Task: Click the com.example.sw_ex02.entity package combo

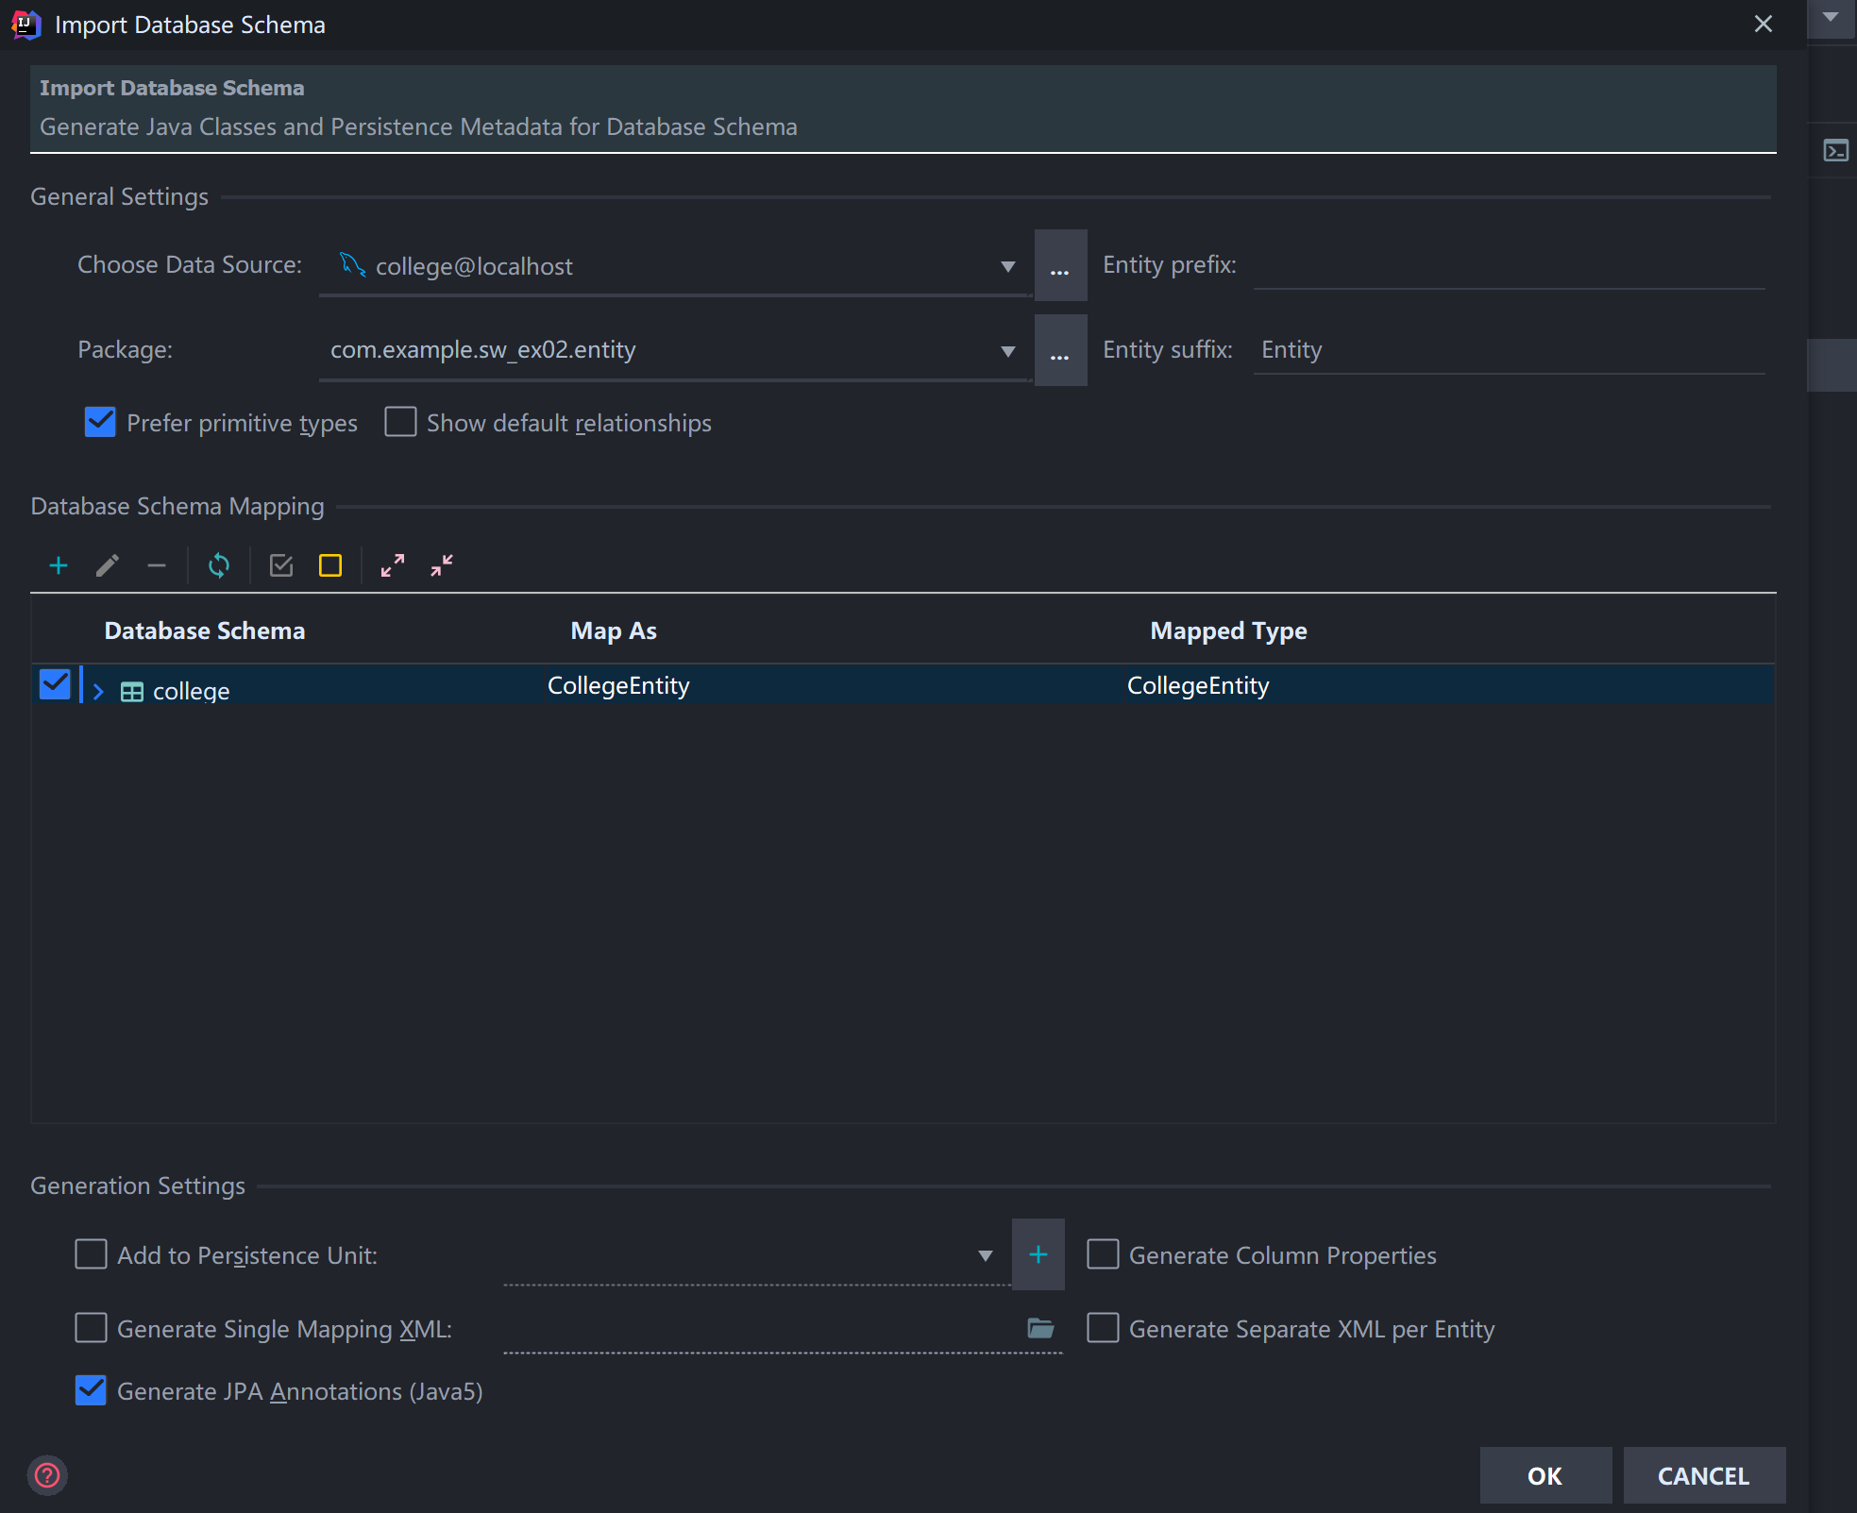Action: (x=674, y=350)
